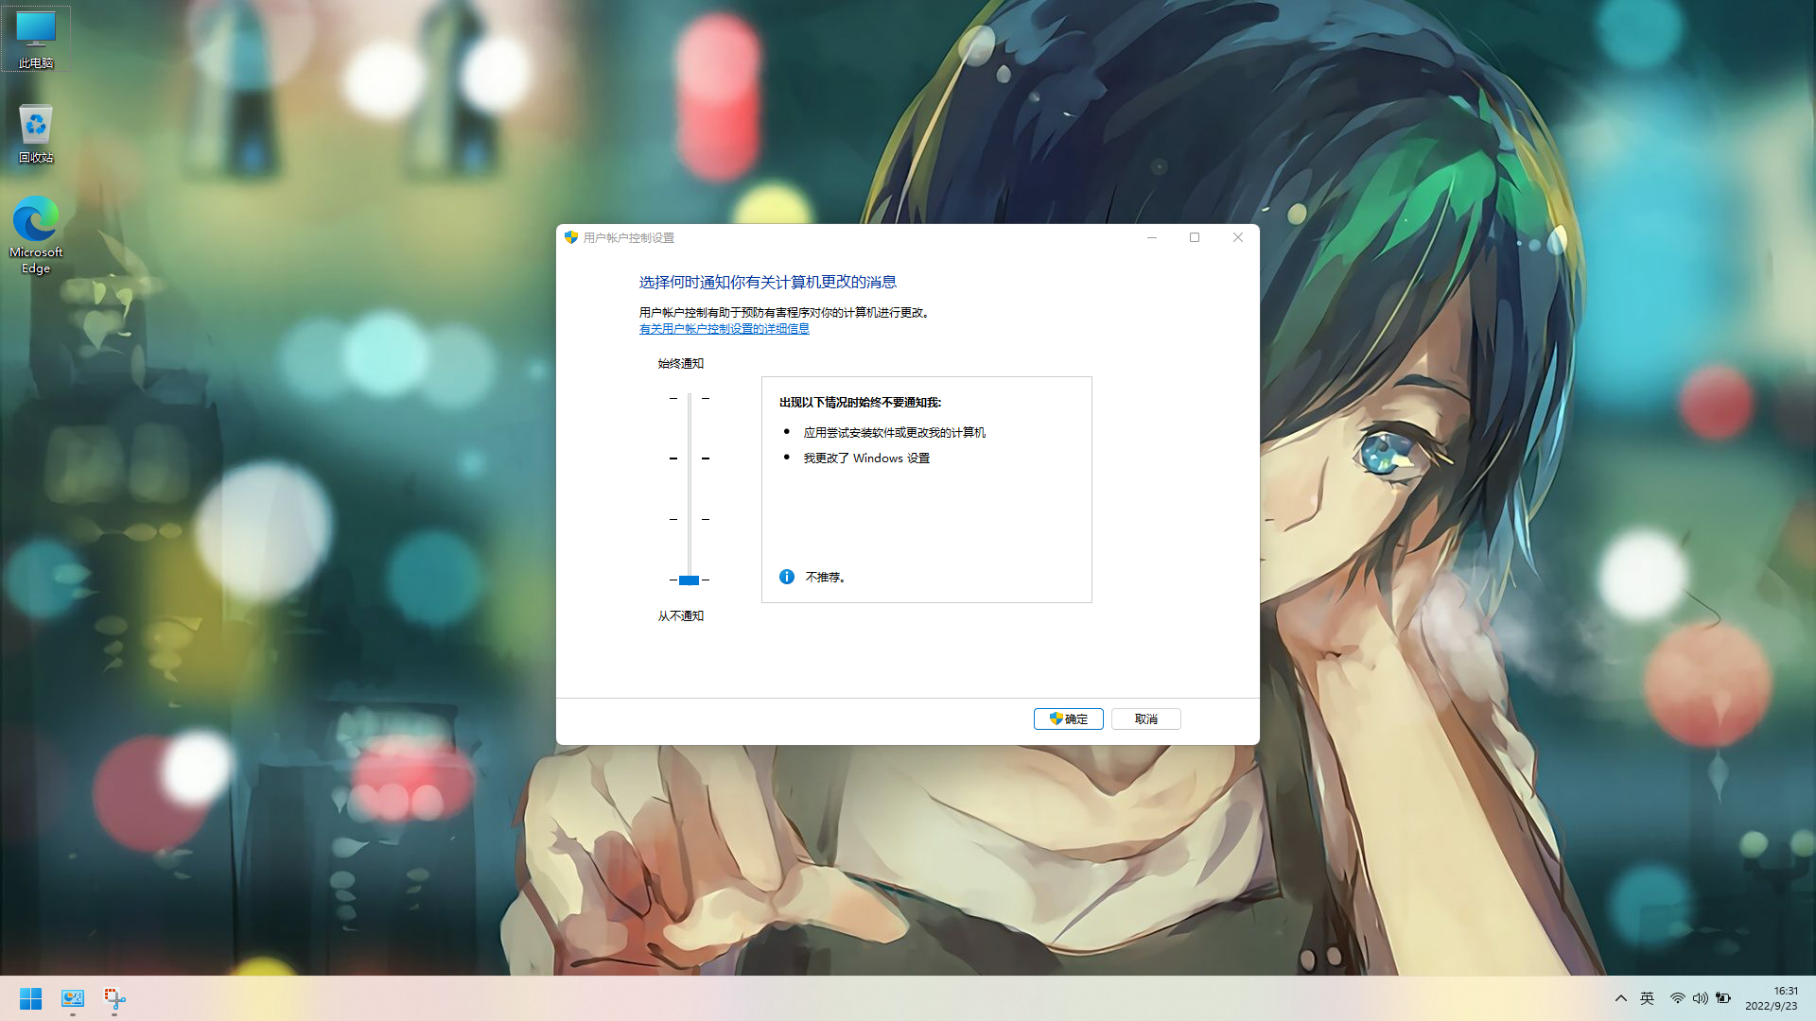This screenshot has height=1021, width=1816.
Task: Open the Snipping Tool taskbar icon
Action: [x=114, y=998]
